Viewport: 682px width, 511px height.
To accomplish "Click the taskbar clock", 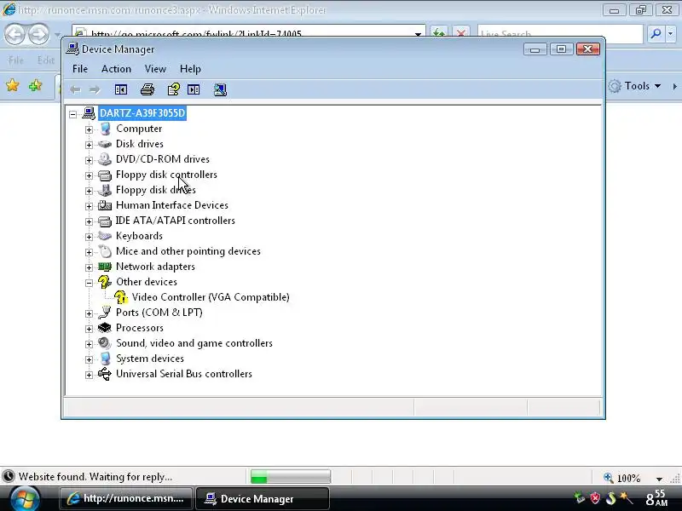I will (656, 498).
